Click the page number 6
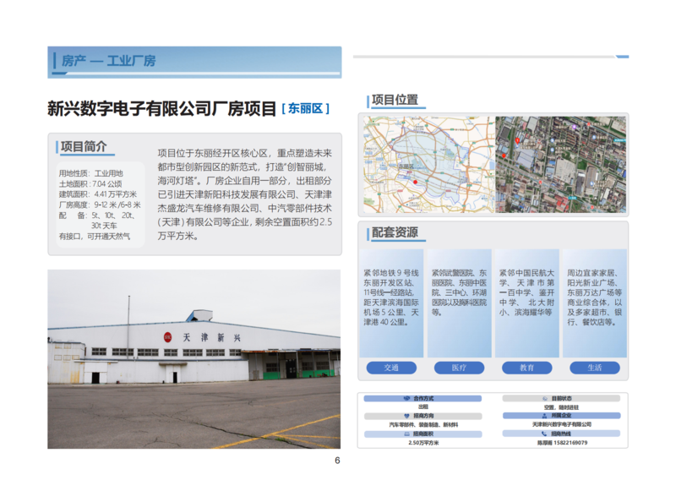Viewport: 676px width, 502px height. pos(337,461)
